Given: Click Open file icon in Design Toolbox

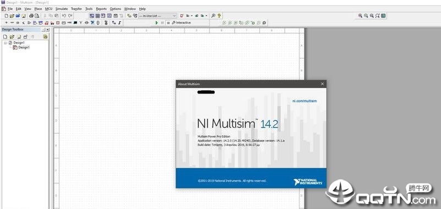Looking at the screenshot, I should point(12,36).
